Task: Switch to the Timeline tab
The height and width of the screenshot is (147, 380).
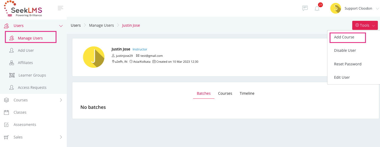Action: click(x=247, y=93)
